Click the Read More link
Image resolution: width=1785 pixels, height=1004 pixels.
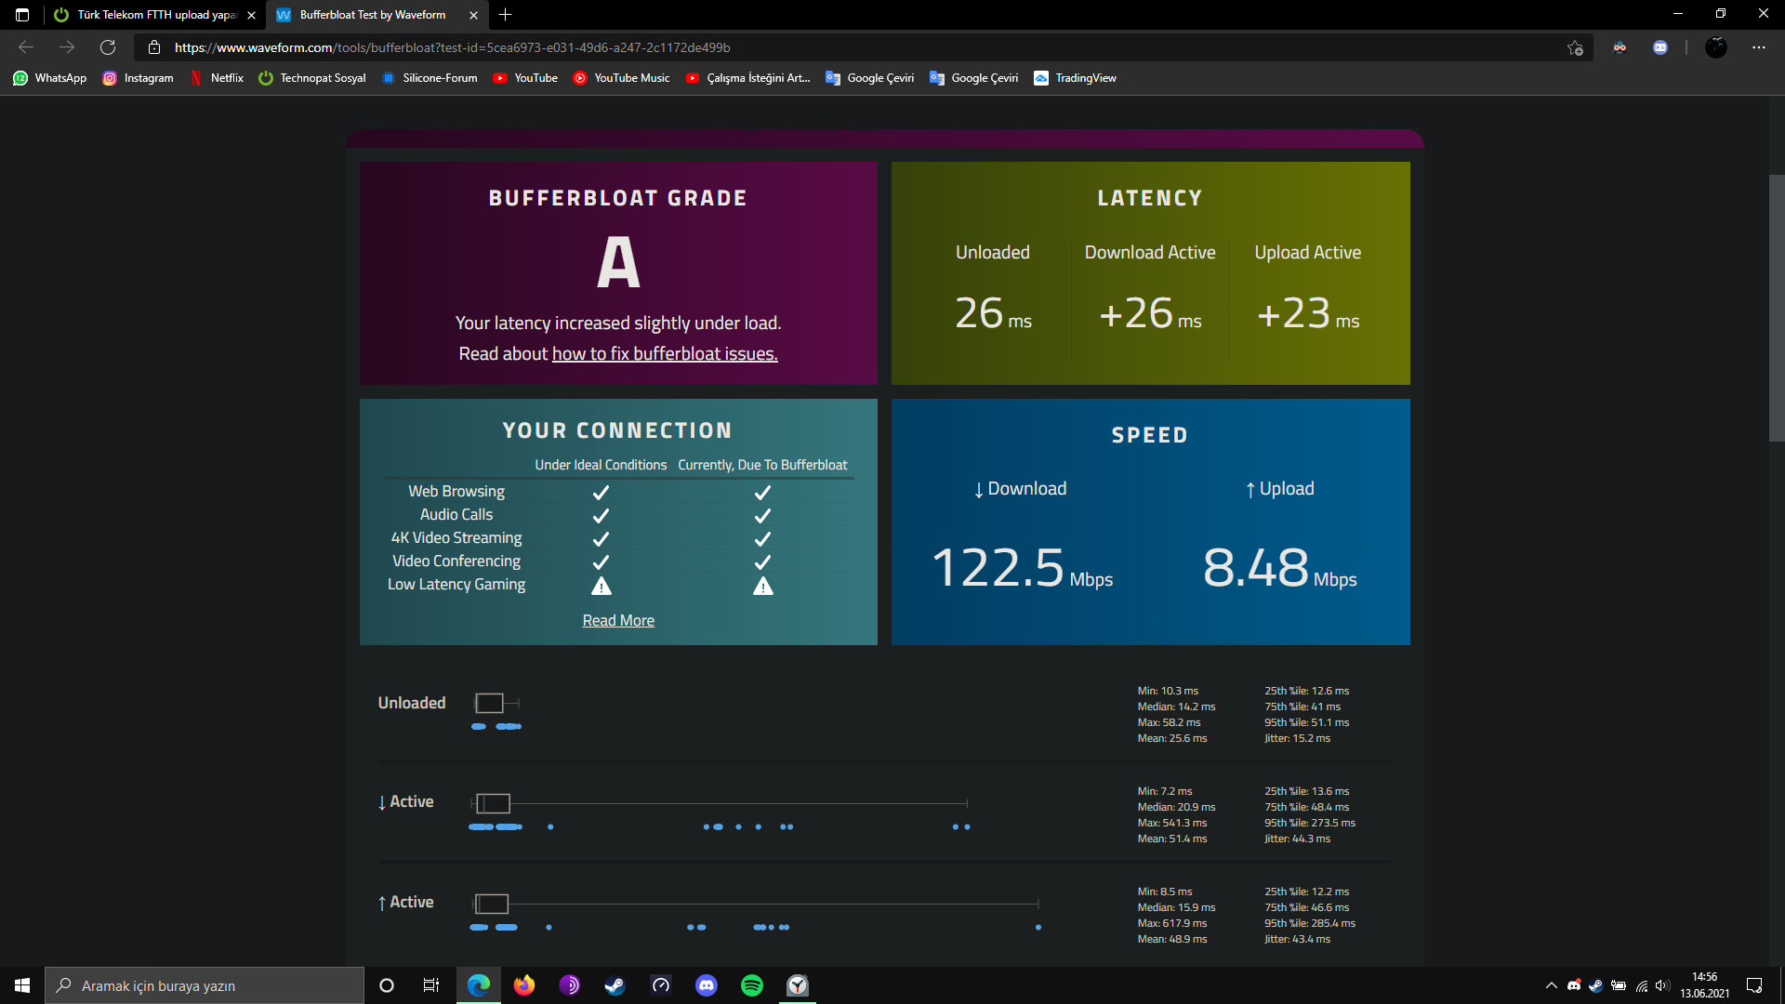tap(618, 620)
